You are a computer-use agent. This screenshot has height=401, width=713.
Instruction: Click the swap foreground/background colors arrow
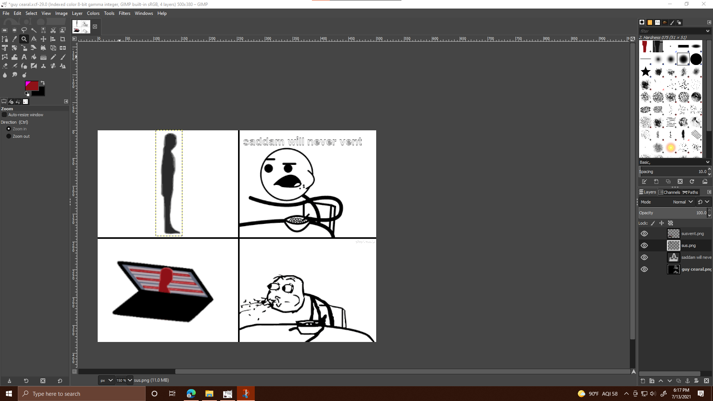(43, 83)
